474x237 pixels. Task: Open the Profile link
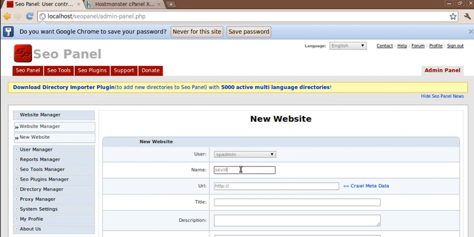point(436,46)
